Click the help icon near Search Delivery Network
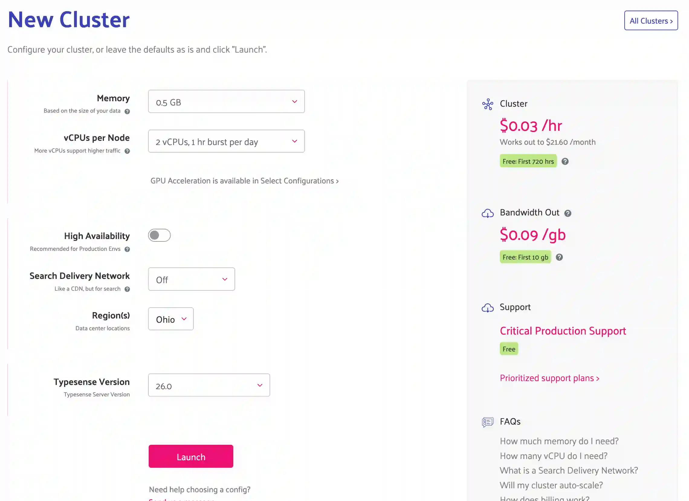The width and height of the screenshot is (689, 501). pyautogui.click(x=127, y=289)
